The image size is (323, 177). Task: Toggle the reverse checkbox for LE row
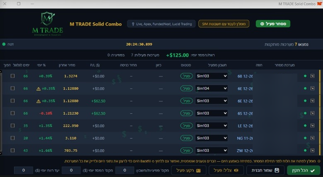(12, 126)
